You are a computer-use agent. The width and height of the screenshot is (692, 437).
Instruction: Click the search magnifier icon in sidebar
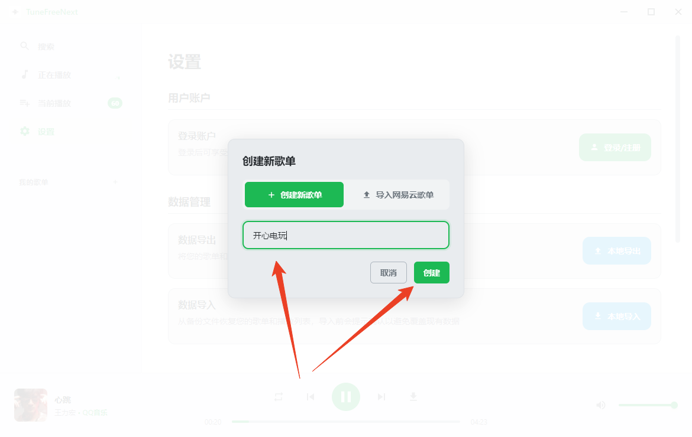[25, 46]
